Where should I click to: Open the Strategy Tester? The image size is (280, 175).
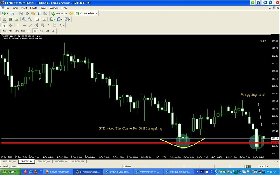(x=46, y=13)
